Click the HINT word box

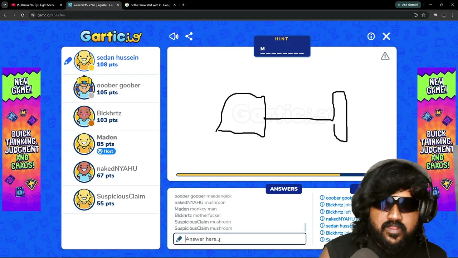click(282, 46)
